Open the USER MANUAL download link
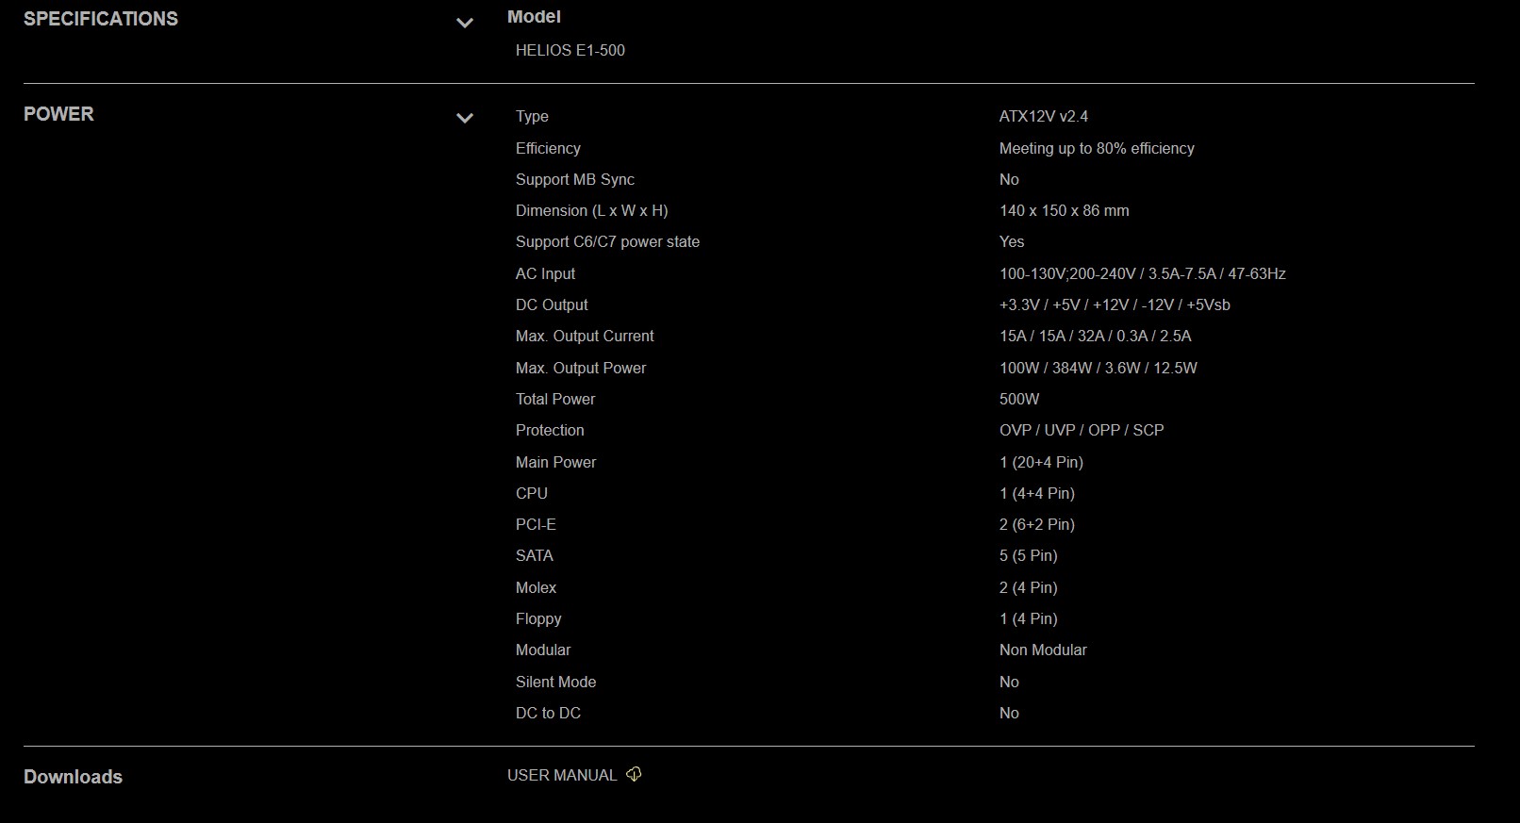 [562, 775]
